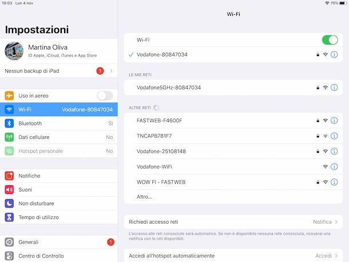The height and width of the screenshot is (262, 349).
Task: Open Richiedi accesso reti Notifica option
Action: click(233, 222)
